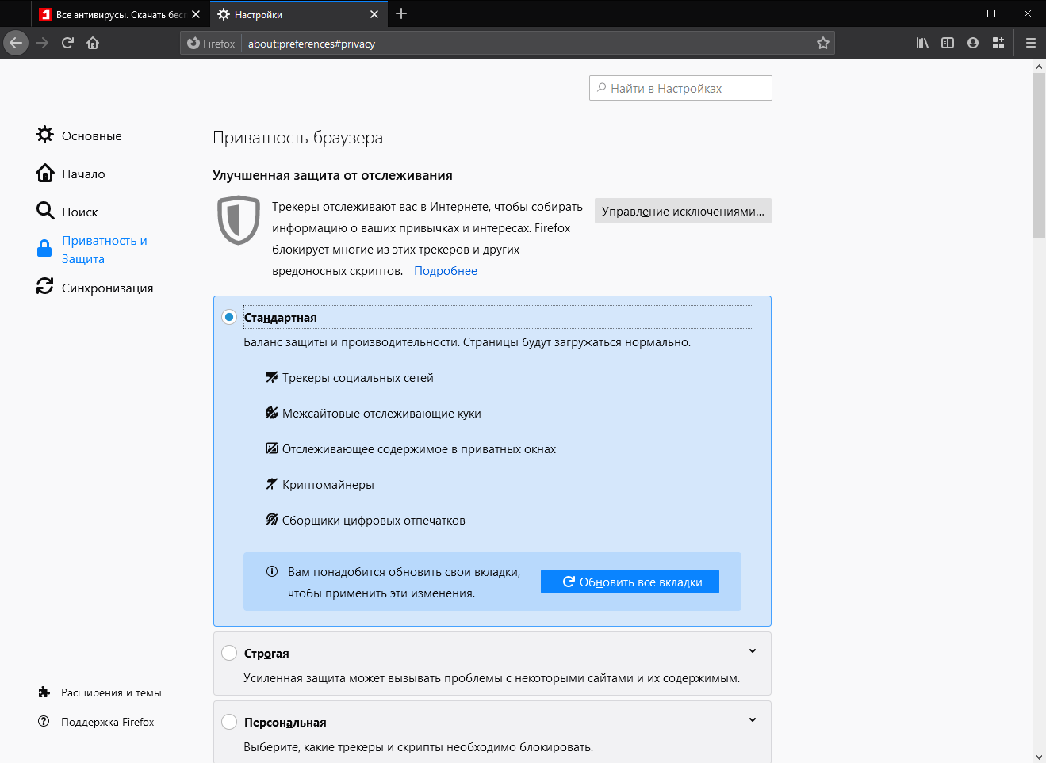The height and width of the screenshot is (763, 1046).
Task: Open the Подробнее link
Action: click(x=445, y=270)
